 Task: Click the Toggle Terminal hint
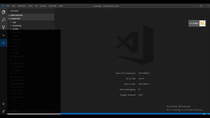128,95
